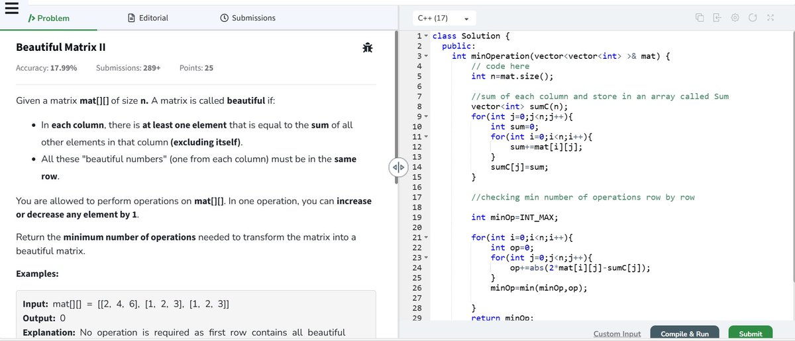Collapse the minOperation function fold at line 3
The image size is (795, 341).
(427, 56)
